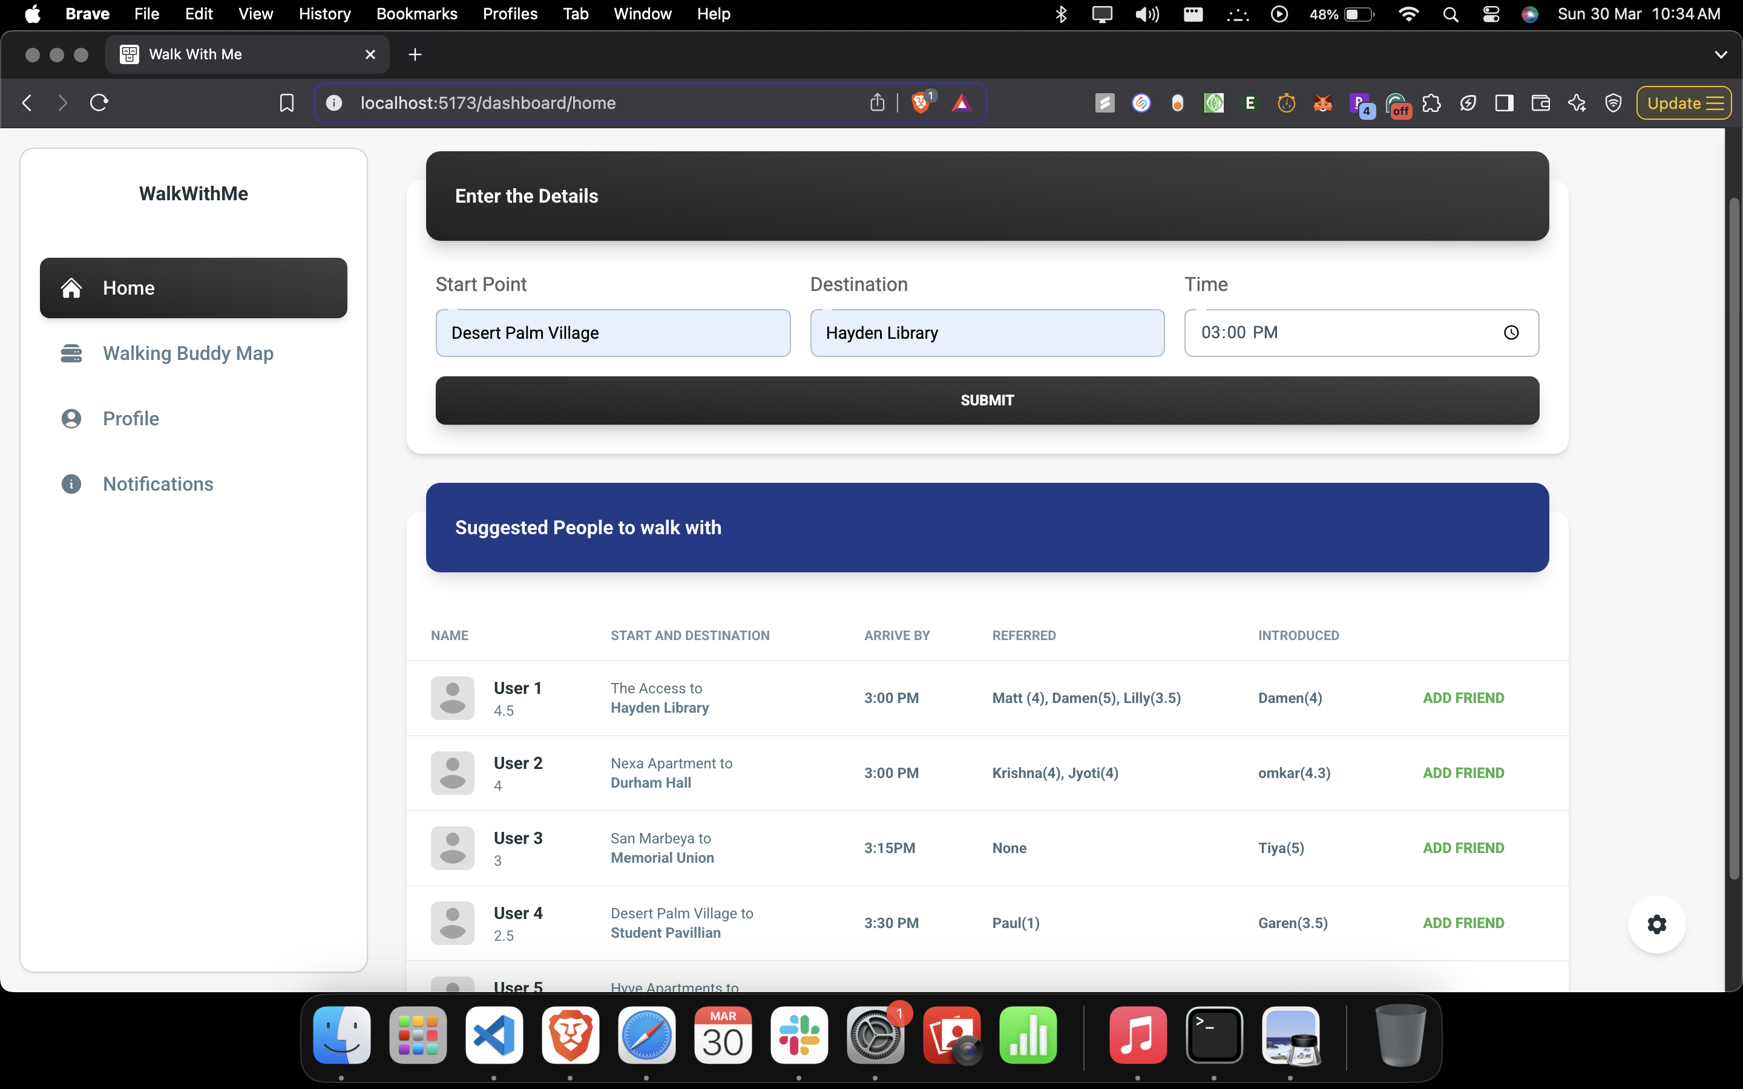
Task: Toggle the browser sidebar panel icon
Action: point(1504,103)
